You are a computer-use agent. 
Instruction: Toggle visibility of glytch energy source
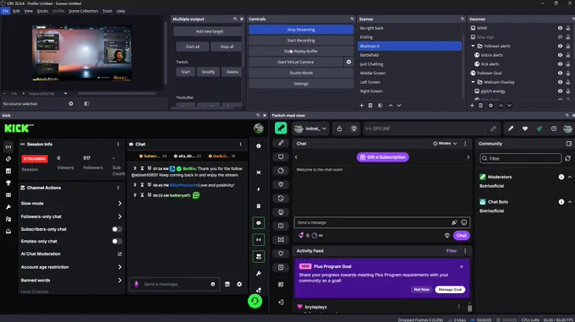(560, 91)
